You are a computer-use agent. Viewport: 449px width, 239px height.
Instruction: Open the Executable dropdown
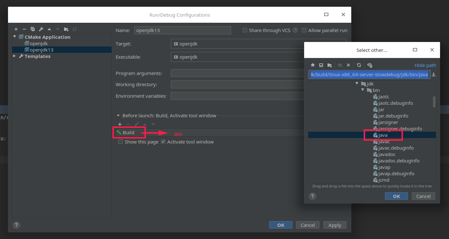(237, 57)
